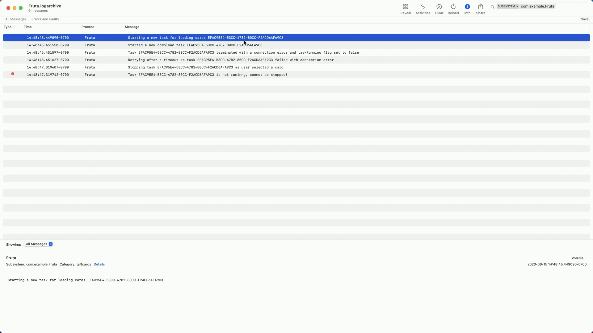Click the 'Subsystem: com.example.Fruta' label
This screenshot has width=593, height=333.
click(x=32, y=264)
